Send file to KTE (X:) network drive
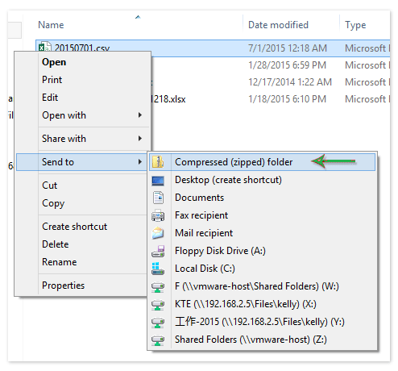 coord(246,304)
